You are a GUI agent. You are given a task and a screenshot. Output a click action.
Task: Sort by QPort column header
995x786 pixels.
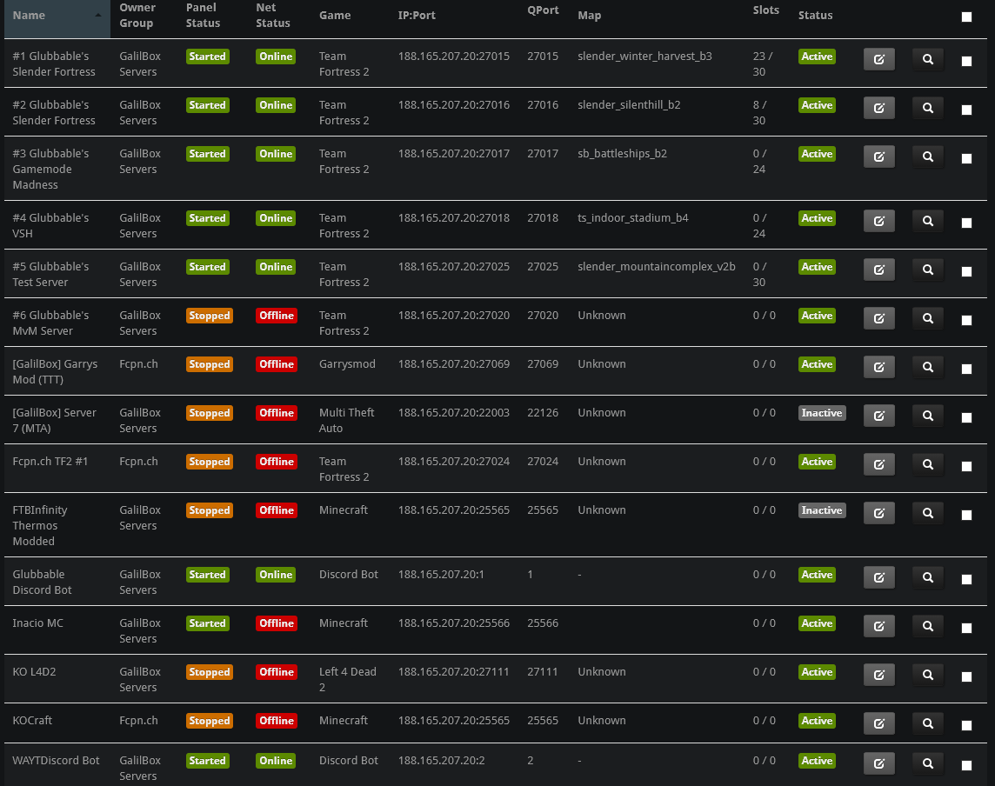543,10
